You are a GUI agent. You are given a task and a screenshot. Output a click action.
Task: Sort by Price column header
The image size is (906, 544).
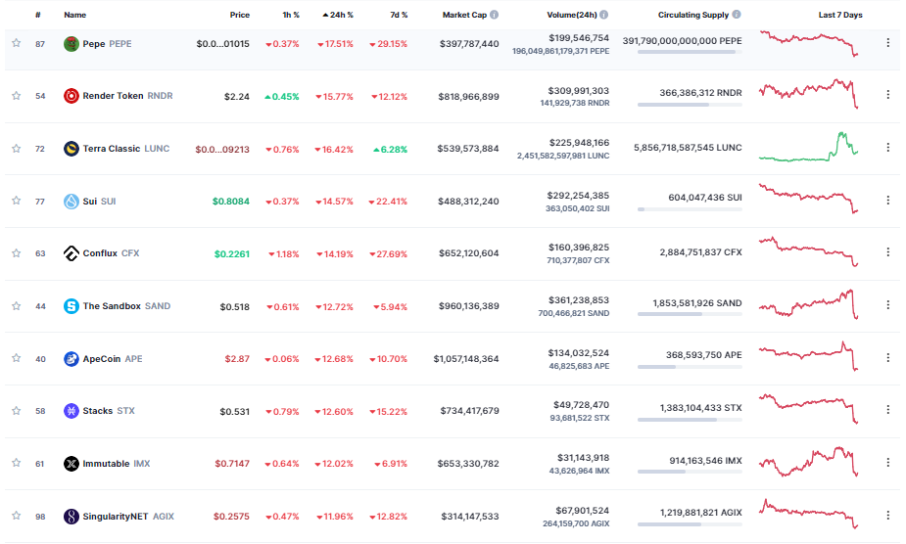[x=240, y=15]
